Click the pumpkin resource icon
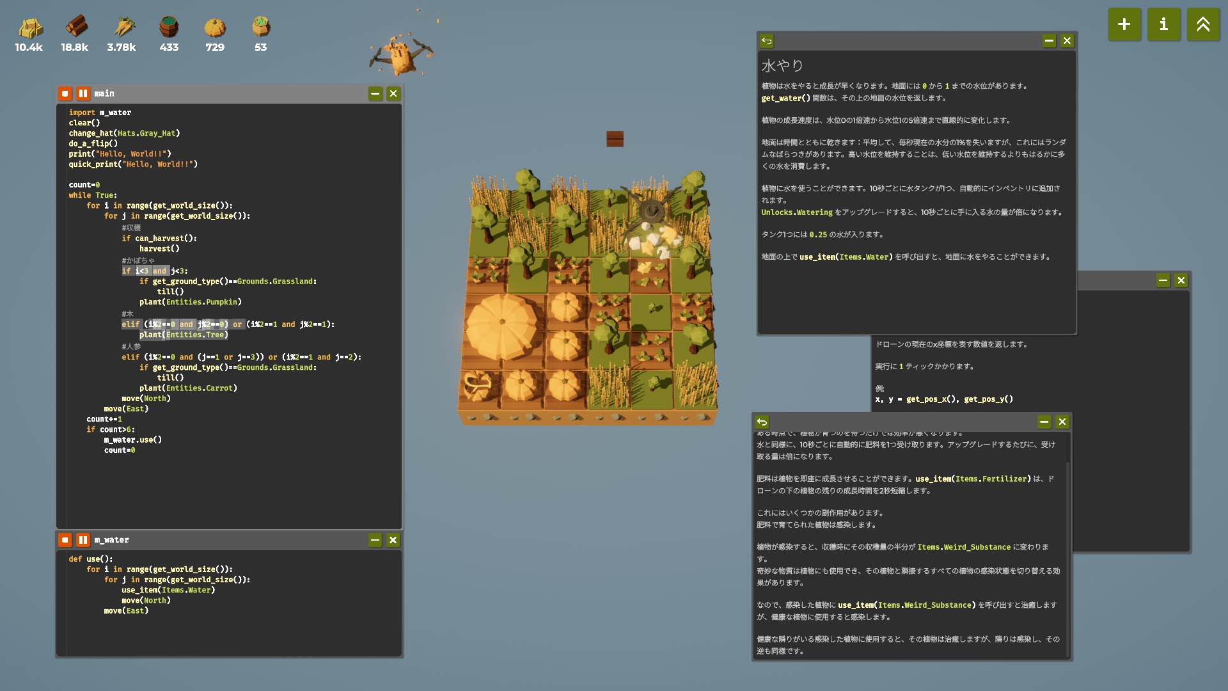The image size is (1228, 691). (x=215, y=28)
